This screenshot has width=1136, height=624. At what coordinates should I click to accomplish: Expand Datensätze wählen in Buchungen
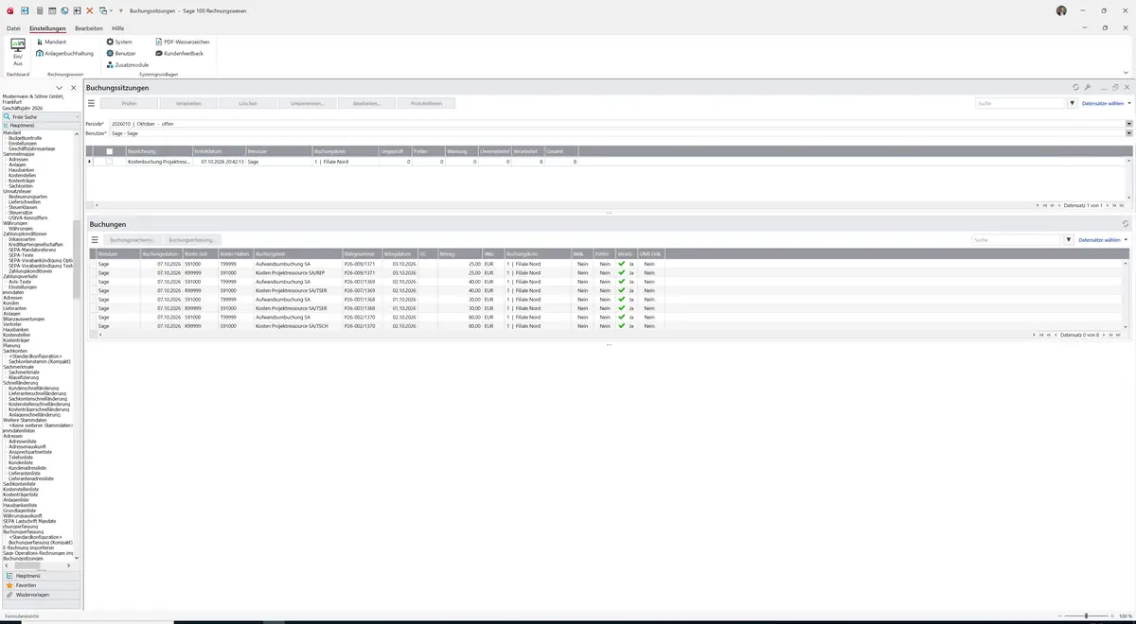pos(1104,240)
